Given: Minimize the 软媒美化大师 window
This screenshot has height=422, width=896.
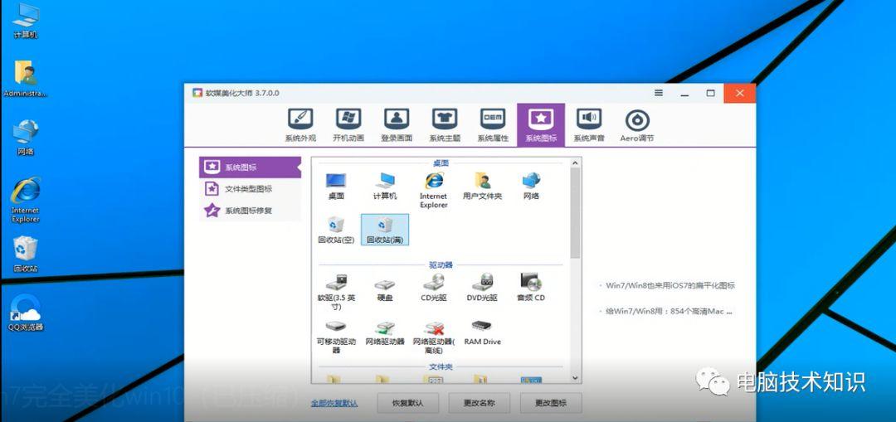Looking at the screenshot, I should tap(684, 93).
